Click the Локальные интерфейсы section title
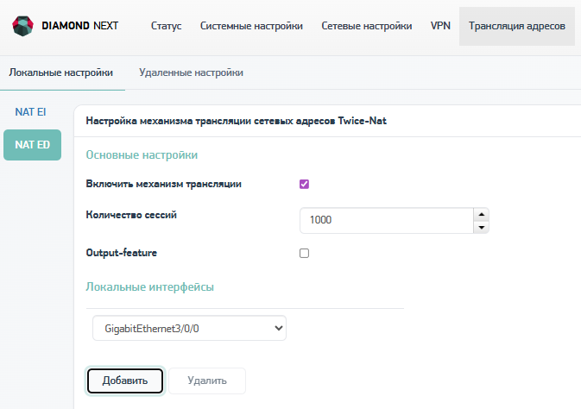 coord(149,286)
